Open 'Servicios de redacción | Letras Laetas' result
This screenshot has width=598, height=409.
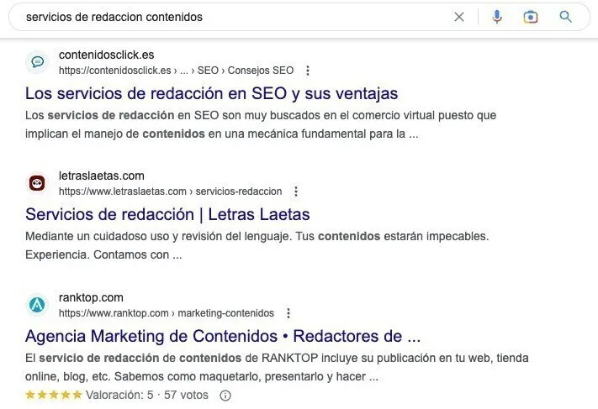167,214
